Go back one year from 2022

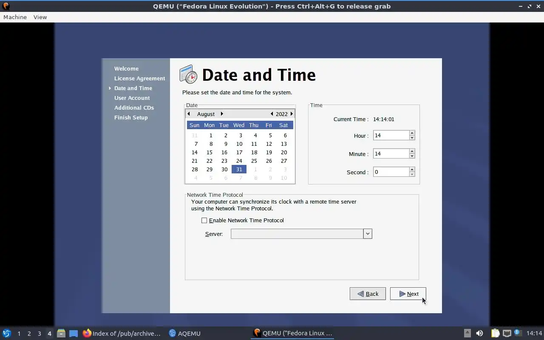272,114
